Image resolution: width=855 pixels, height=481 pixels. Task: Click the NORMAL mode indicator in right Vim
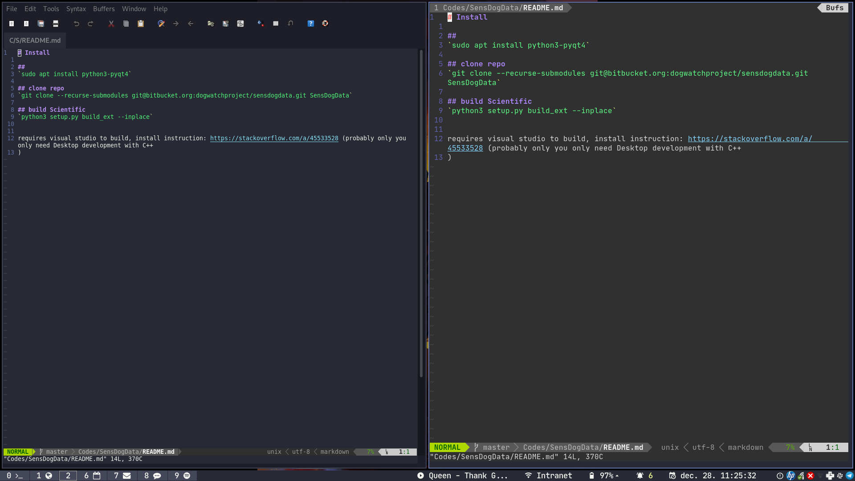[x=447, y=448]
